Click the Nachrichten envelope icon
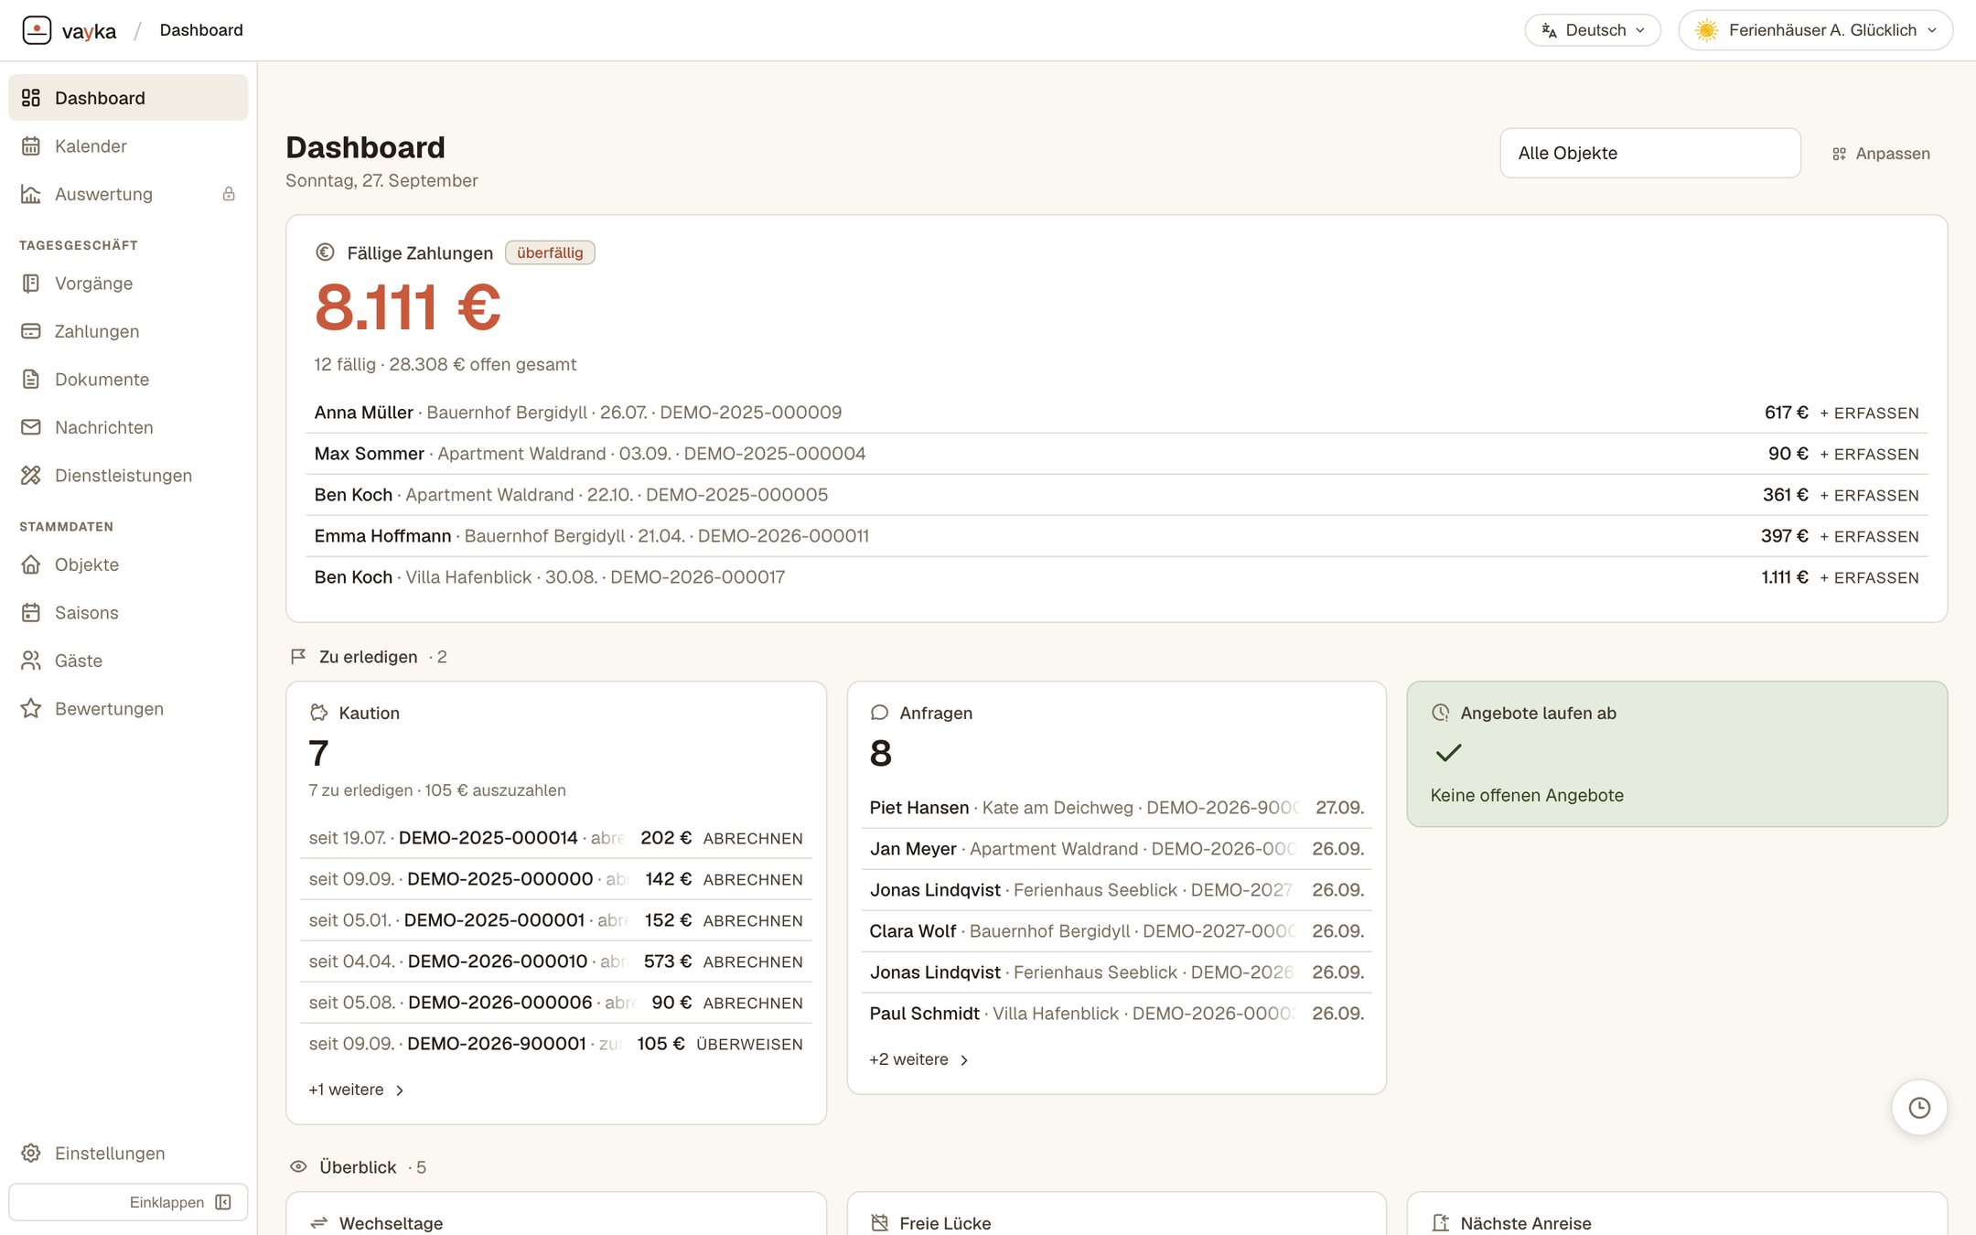 (x=31, y=427)
